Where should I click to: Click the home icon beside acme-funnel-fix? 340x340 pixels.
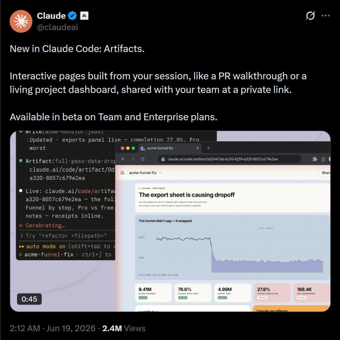point(122,173)
